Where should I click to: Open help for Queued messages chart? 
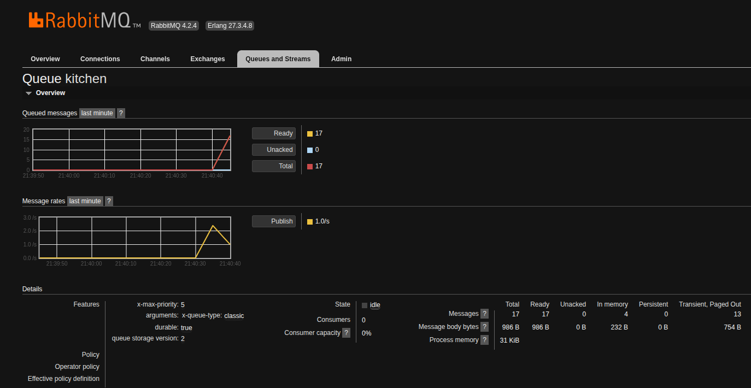click(x=121, y=113)
